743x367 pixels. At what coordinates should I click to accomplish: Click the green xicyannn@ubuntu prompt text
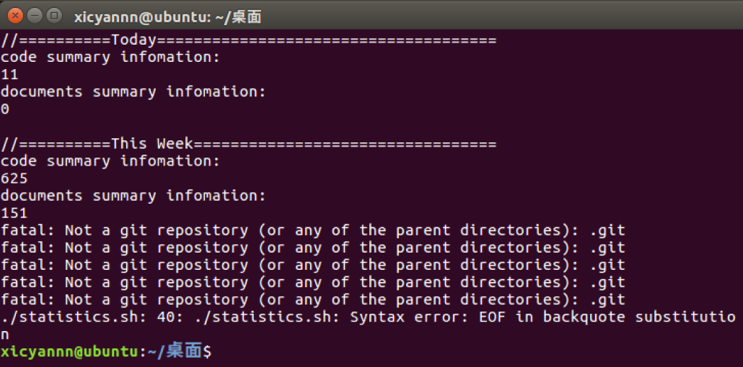pyautogui.click(x=69, y=352)
